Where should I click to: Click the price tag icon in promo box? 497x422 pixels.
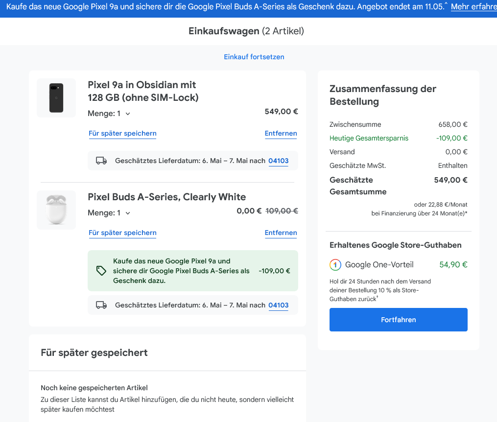(x=101, y=271)
